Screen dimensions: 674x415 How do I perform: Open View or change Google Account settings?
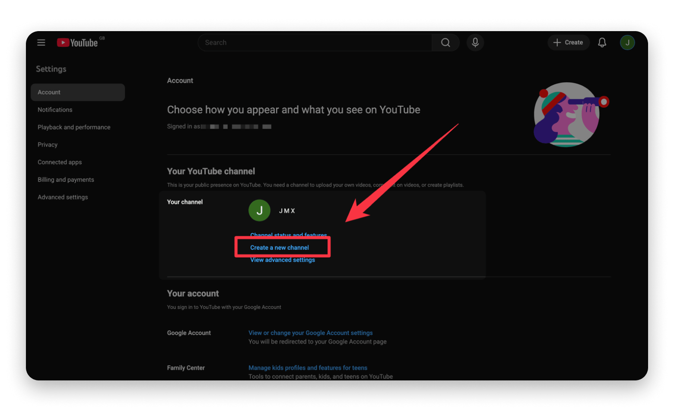pos(310,333)
